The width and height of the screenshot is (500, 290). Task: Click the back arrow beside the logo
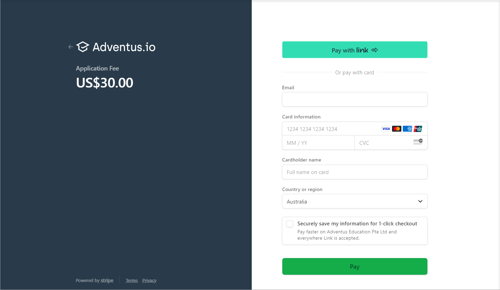[x=70, y=47]
